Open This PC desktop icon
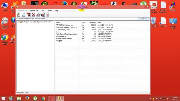The height and width of the screenshot is (101, 180). click(5, 7)
